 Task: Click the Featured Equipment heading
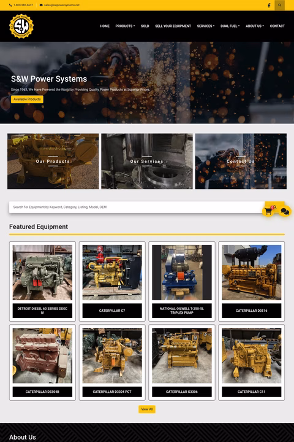[x=39, y=227]
